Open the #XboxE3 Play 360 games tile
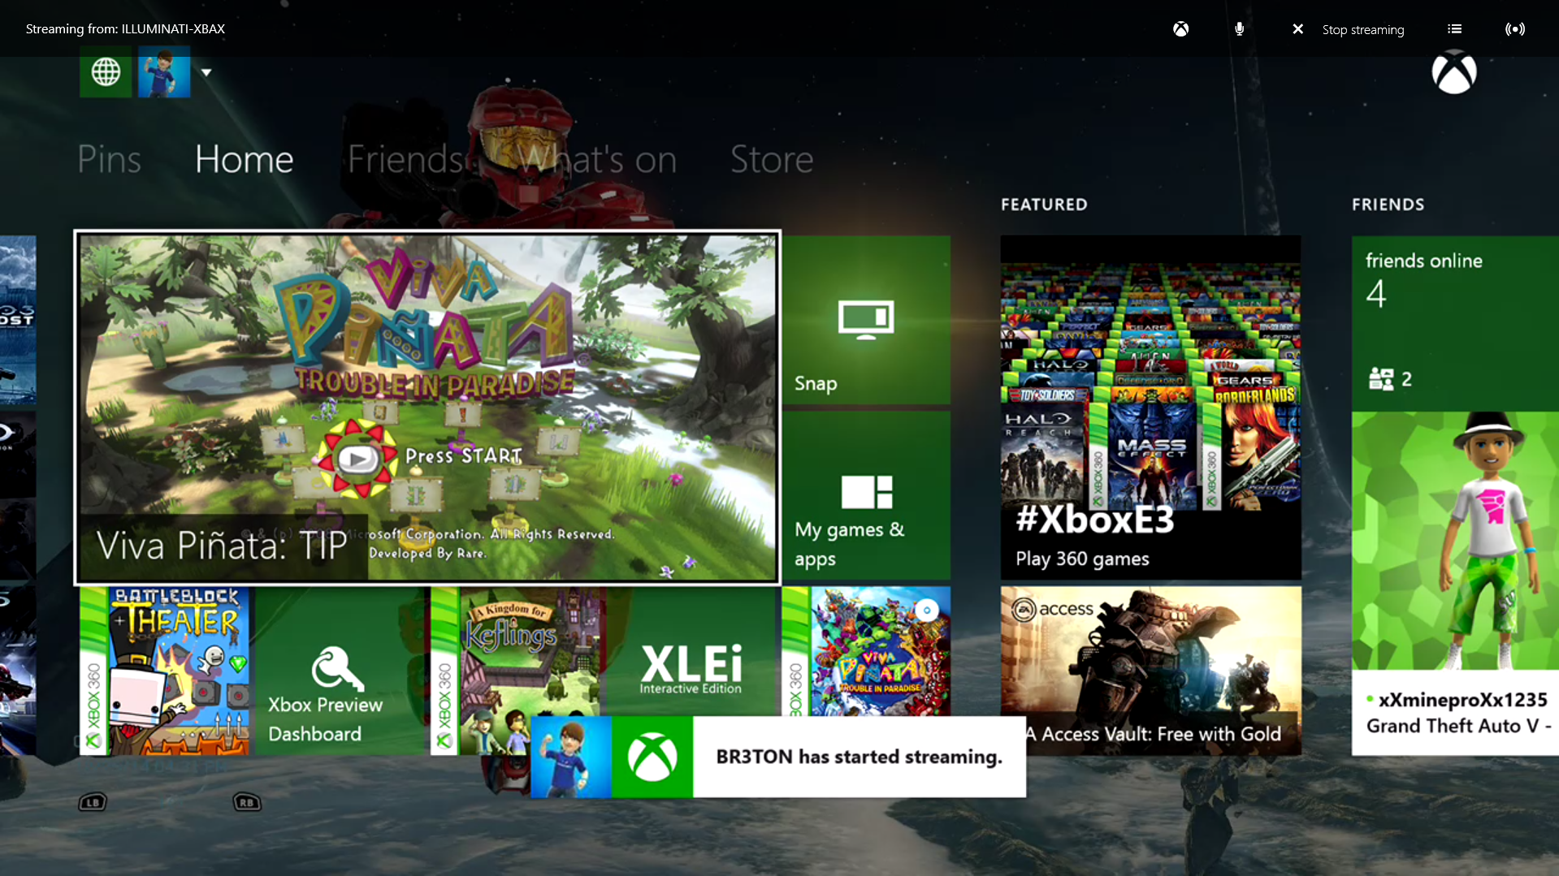The height and width of the screenshot is (876, 1559). 1150,408
